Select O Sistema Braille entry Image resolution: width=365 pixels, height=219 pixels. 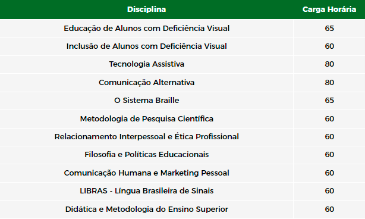point(147,101)
